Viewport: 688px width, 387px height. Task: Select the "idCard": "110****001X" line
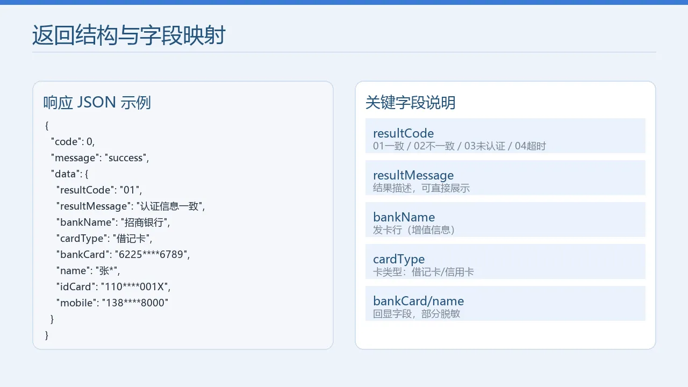(113, 287)
